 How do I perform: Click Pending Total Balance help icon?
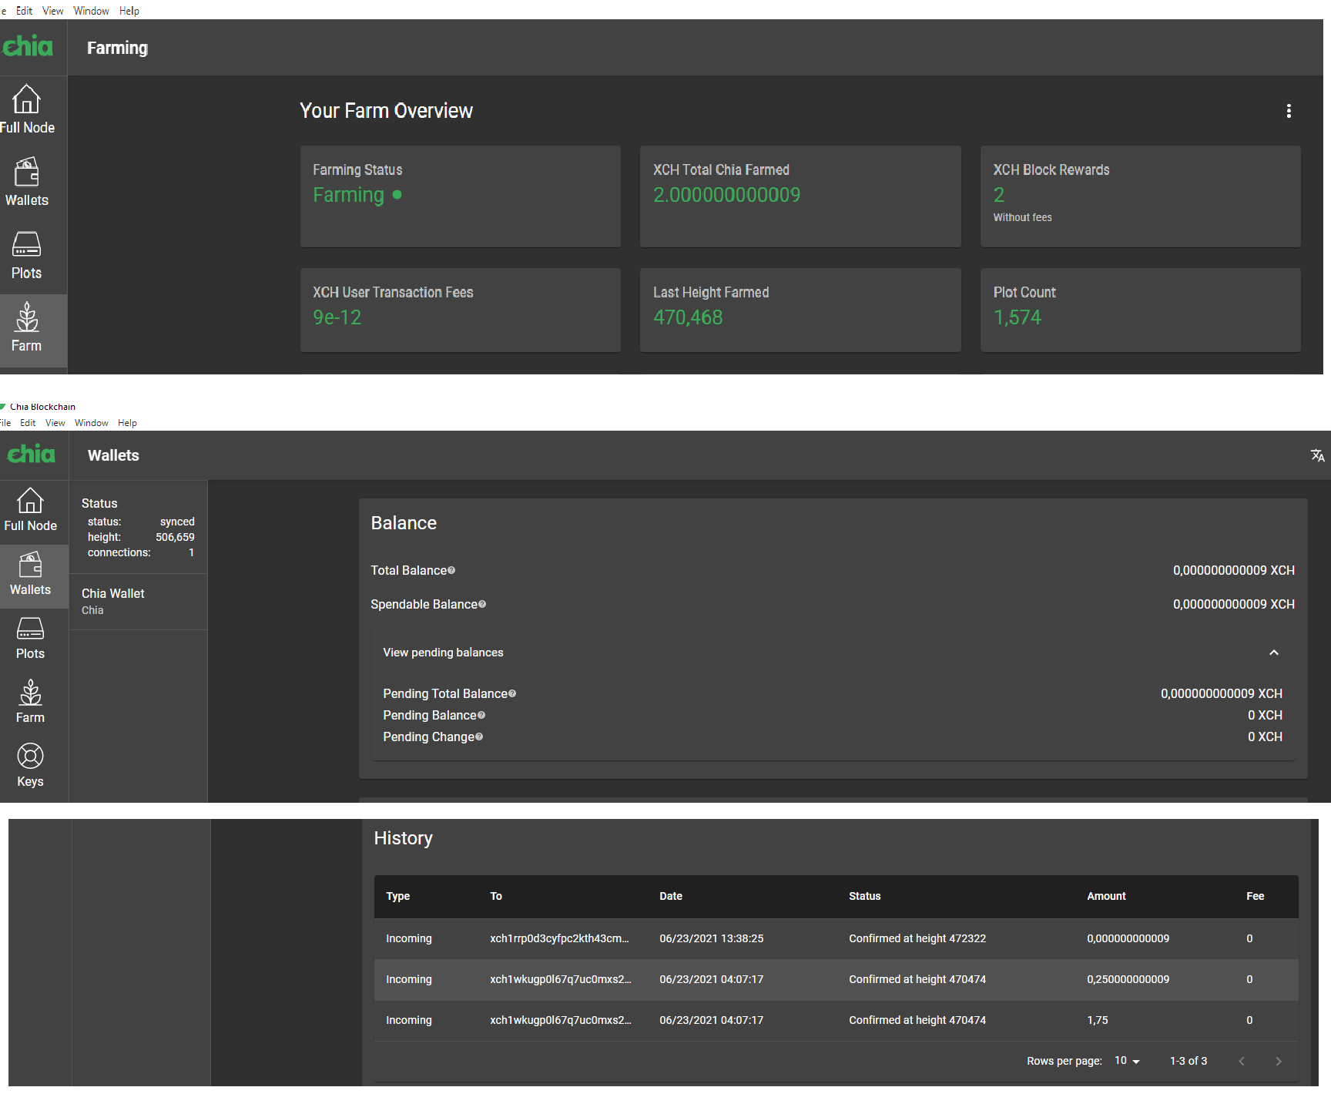point(512,693)
